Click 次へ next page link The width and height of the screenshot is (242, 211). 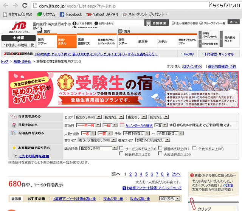coord(176,174)
